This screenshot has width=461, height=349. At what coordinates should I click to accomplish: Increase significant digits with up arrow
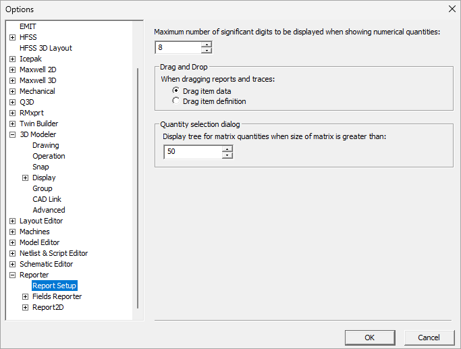click(x=207, y=45)
